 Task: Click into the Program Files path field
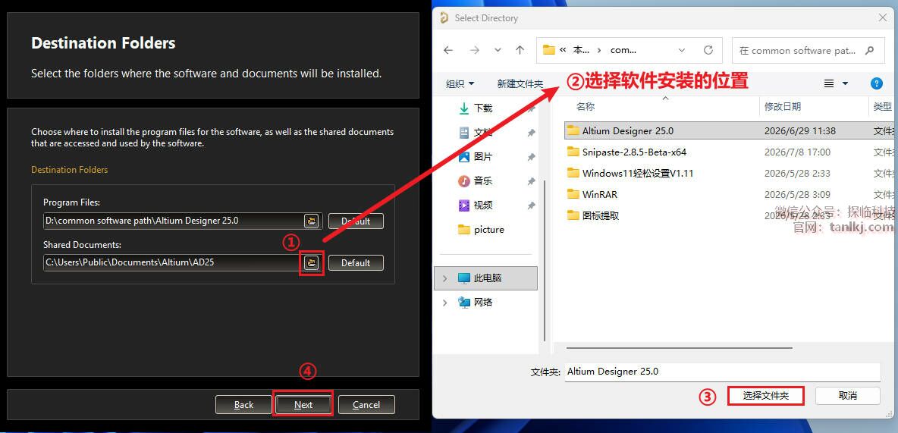pyautogui.click(x=174, y=221)
